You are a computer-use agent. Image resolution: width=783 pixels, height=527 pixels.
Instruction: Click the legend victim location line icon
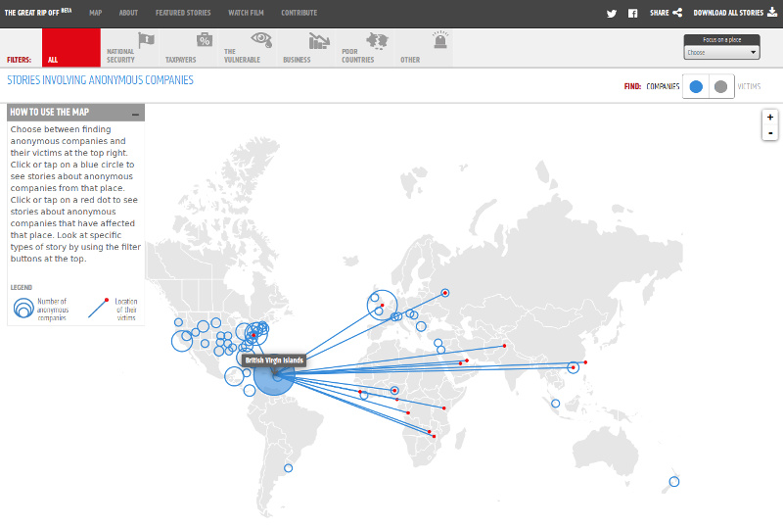98,308
